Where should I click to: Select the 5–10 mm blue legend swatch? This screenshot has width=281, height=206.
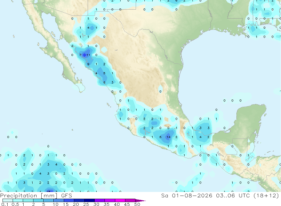[x=48, y=200]
